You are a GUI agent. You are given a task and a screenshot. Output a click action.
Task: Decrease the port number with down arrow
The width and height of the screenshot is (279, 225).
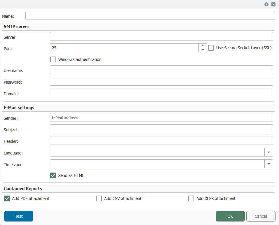point(203,50)
